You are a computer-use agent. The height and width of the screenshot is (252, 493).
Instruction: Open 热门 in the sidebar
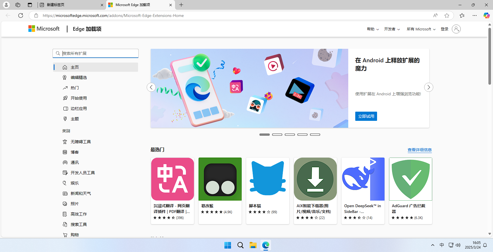[x=96, y=88]
